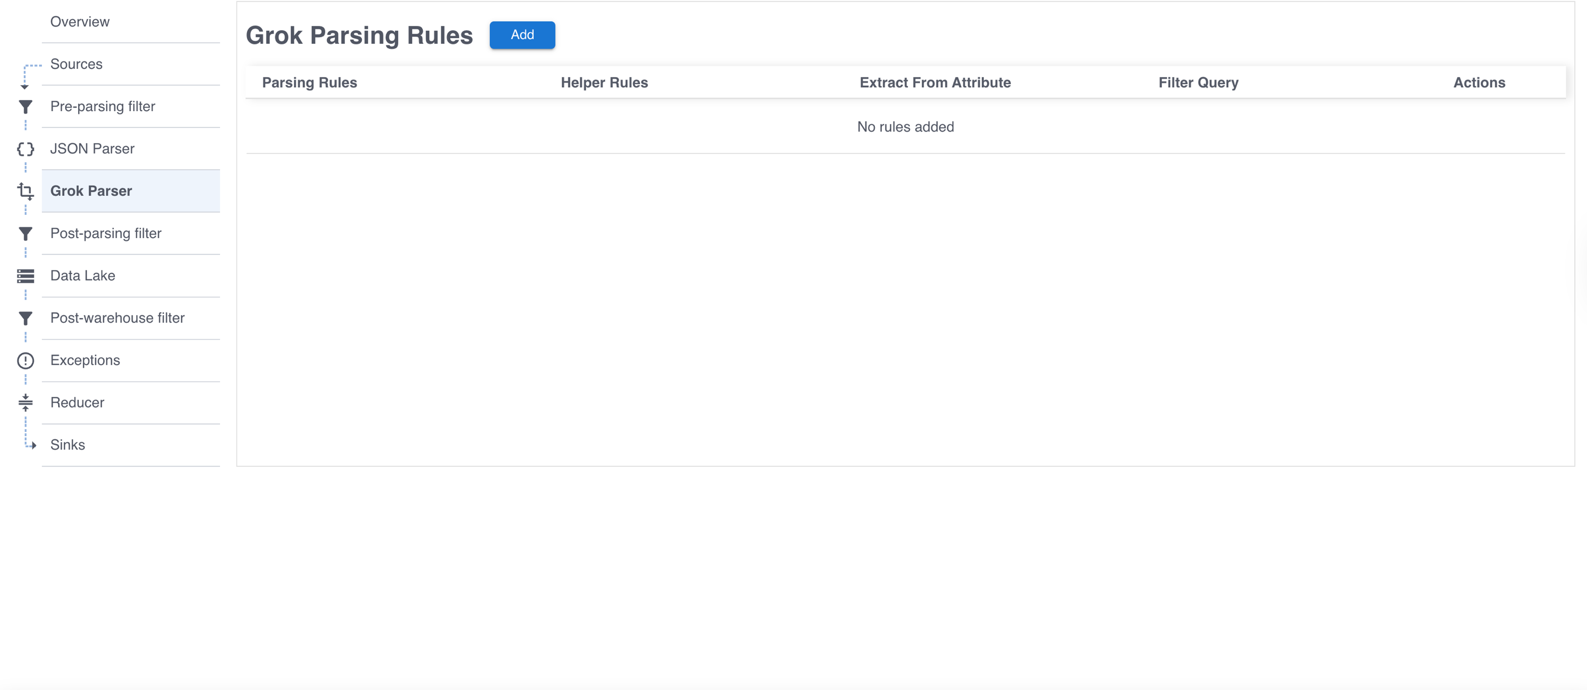This screenshot has width=1587, height=690.
Task: Click the Parsing Rules column header
Action: click(309, 83)
